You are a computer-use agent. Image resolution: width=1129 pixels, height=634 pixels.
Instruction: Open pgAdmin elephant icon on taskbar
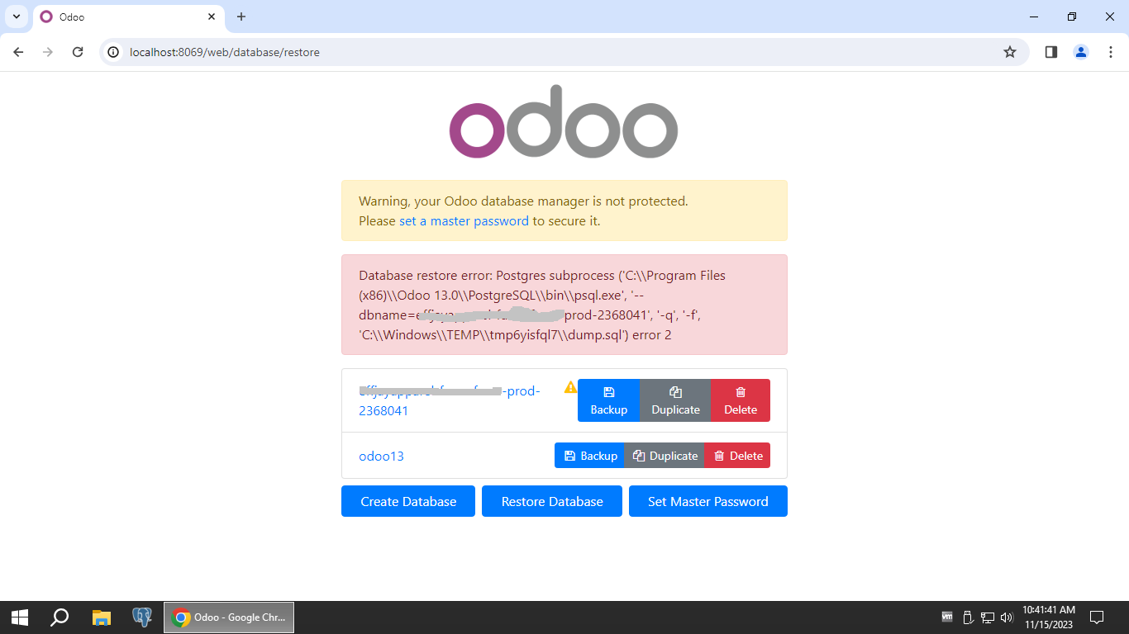point(142,617)
